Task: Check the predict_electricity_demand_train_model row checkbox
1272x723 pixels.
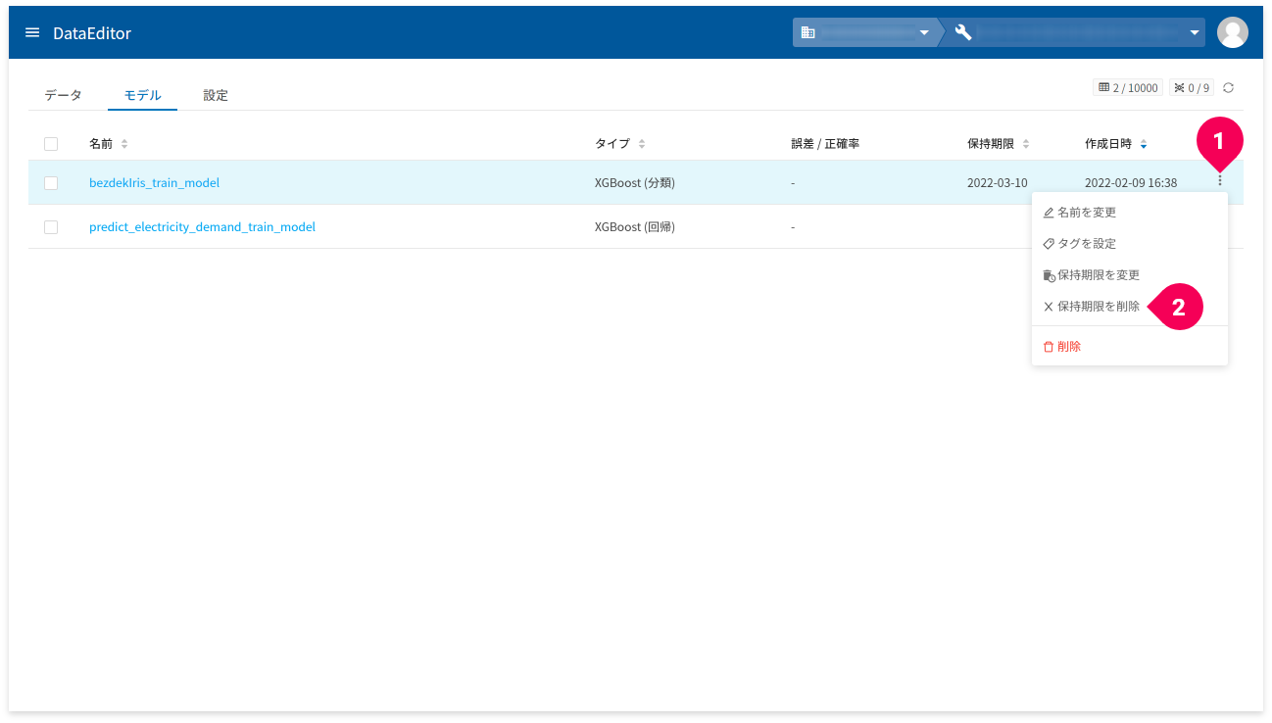Action: point(51,227)
